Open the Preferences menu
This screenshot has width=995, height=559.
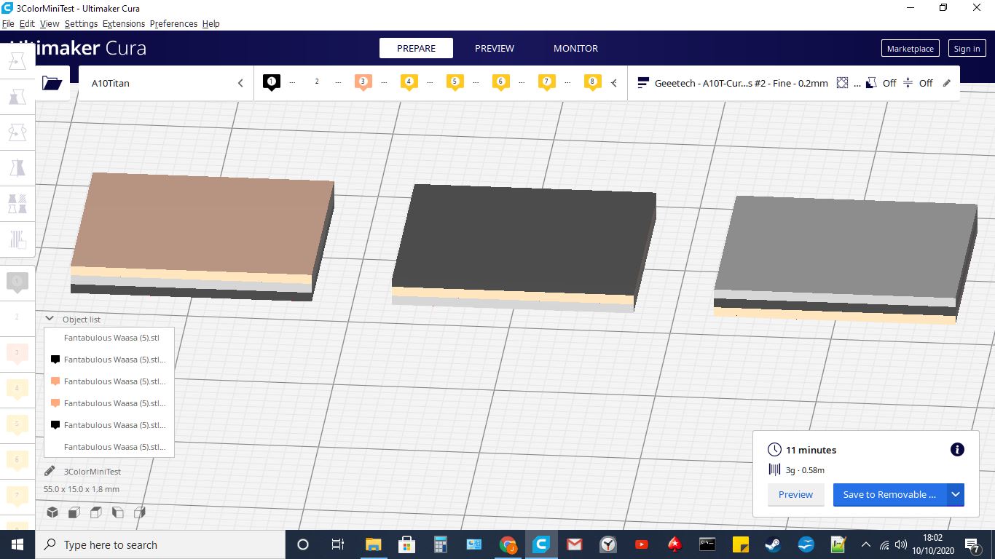tap(173, 23)
